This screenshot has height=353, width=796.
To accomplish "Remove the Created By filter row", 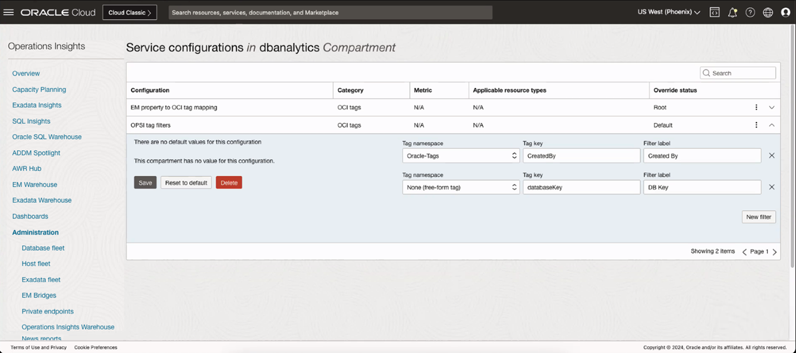I will click(x=772, y=156).
